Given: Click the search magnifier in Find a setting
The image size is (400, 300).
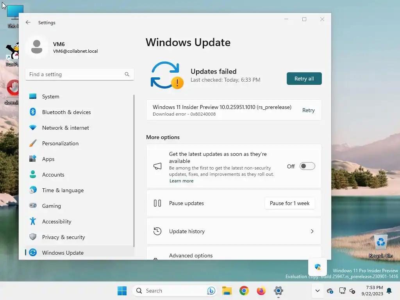Looking at the screenshot, I should pyautogui.click(x=127, y=74).
